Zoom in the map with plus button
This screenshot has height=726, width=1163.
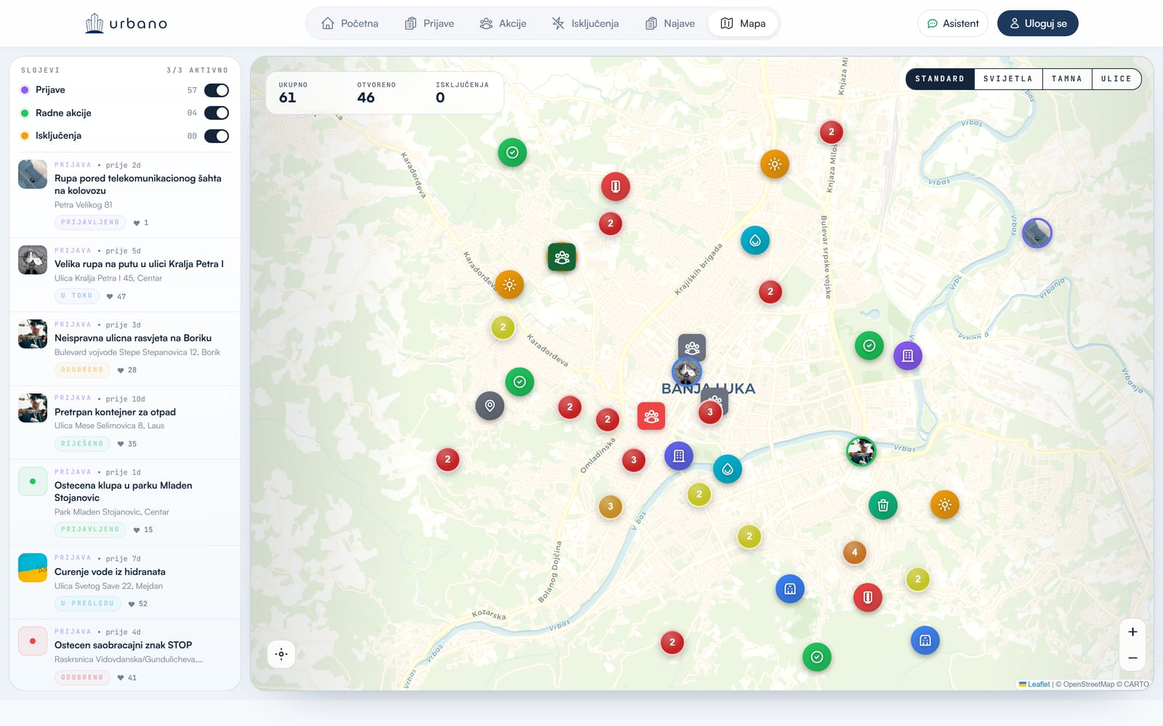pyautogui.click(x=1132, y=632)
